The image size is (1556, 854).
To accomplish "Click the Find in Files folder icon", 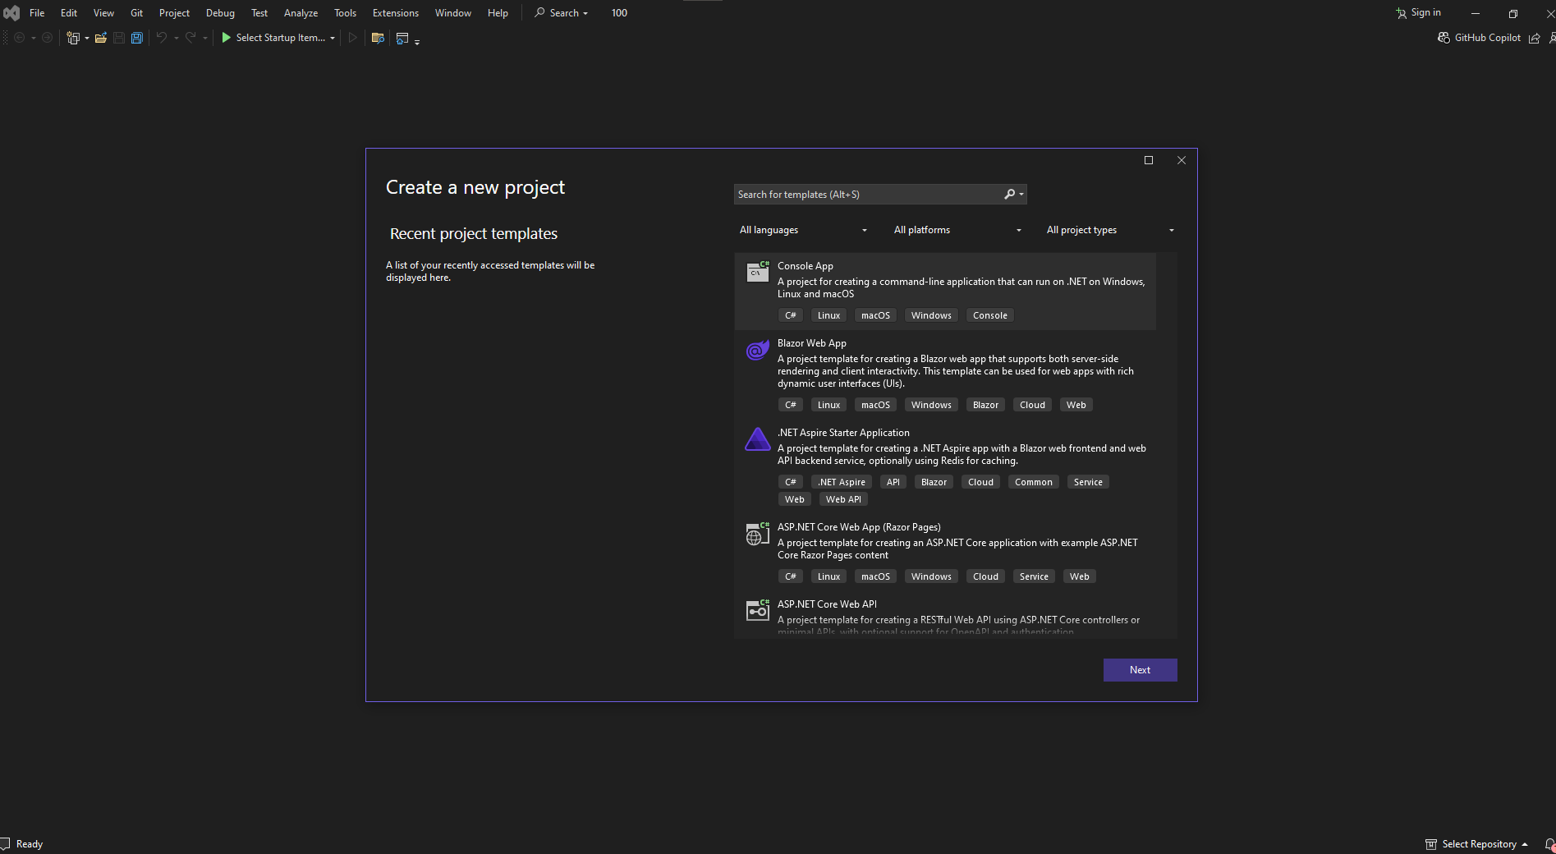I will coord(378,38).
